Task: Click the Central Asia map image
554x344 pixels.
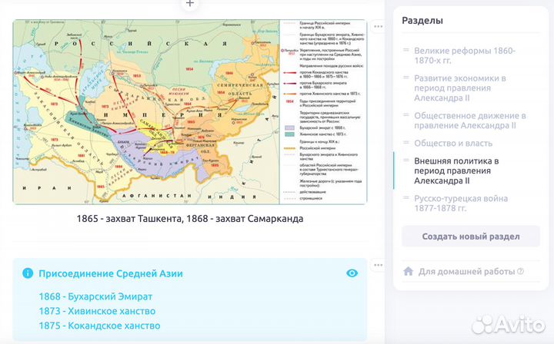Action: (190, 112)
